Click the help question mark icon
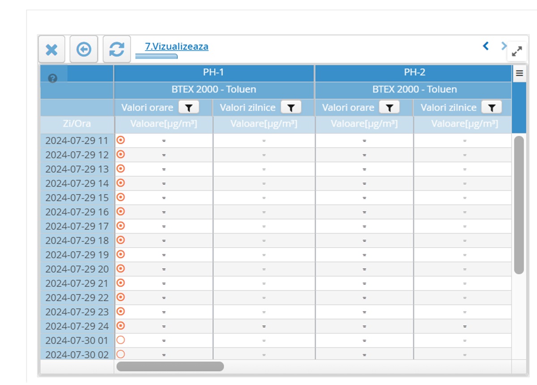Image resolution: width=537 pixels, height=385 pixels. (x=53, y=79)
